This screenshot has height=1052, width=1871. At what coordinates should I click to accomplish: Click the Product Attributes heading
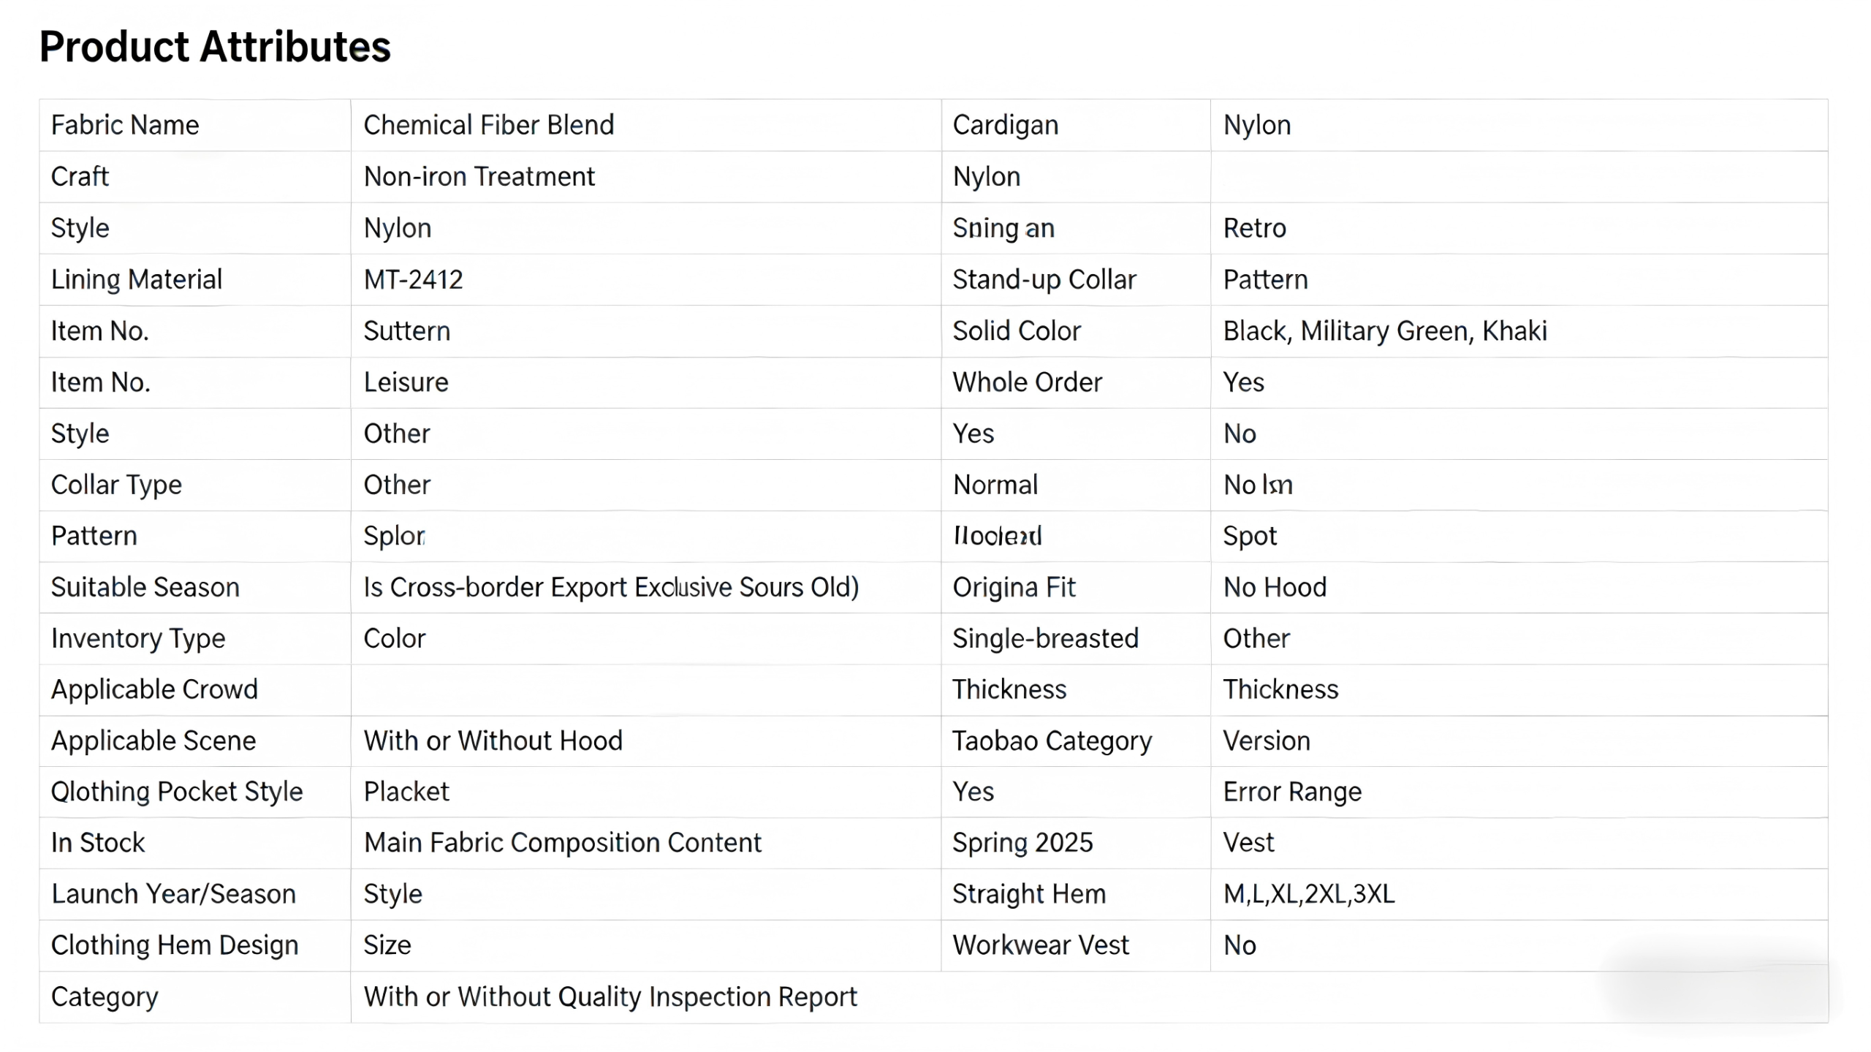coord(215,47)
